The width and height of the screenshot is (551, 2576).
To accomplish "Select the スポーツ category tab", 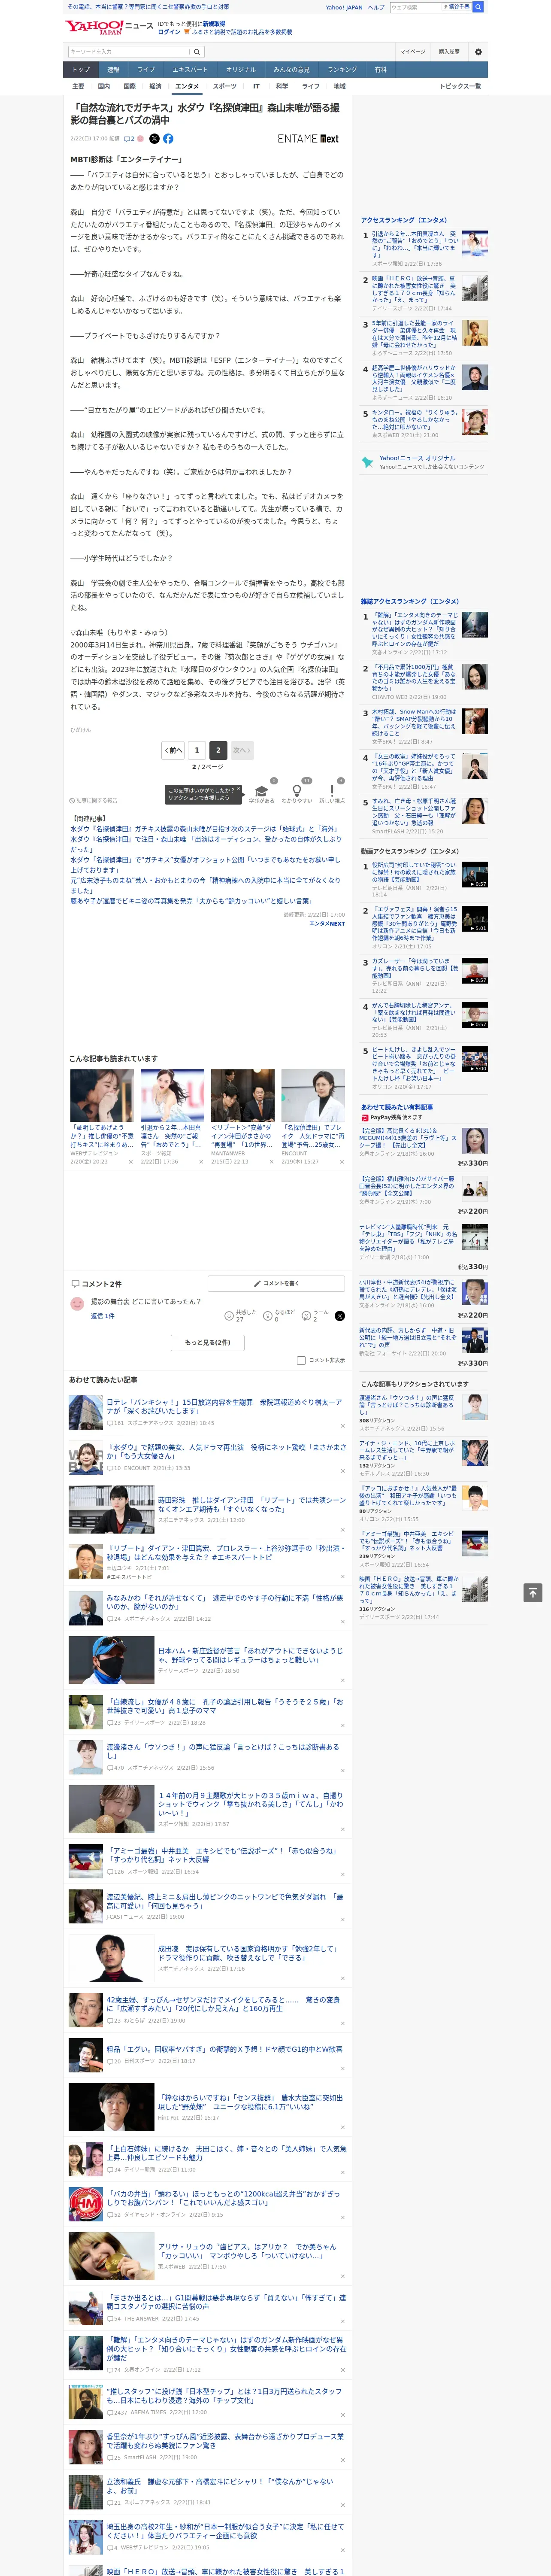I will tap(225, 86).
